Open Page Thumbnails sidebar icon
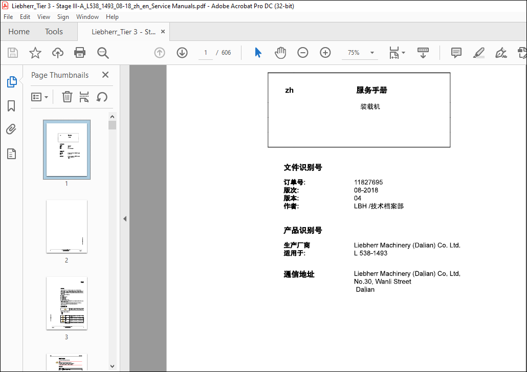 (x=12, y=82)
